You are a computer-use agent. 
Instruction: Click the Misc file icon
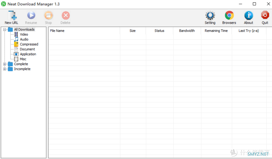tap(16, 59)
